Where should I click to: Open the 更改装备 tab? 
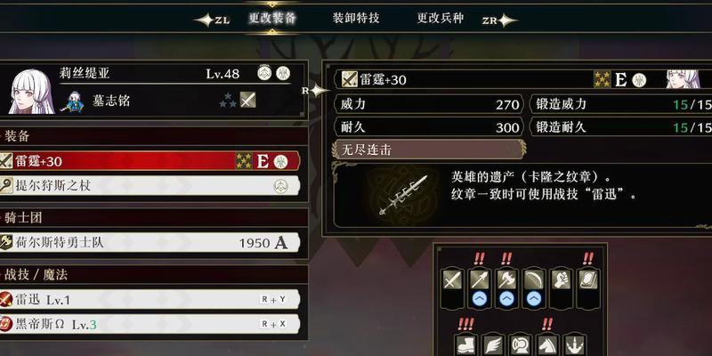pos(272,18)
